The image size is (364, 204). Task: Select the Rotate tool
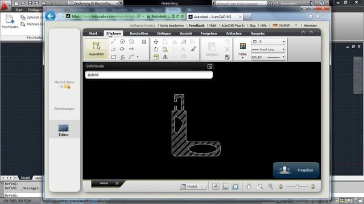click(x=156, y=49)
